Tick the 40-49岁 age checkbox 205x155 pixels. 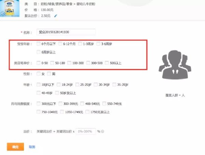(x=38, y=93)
